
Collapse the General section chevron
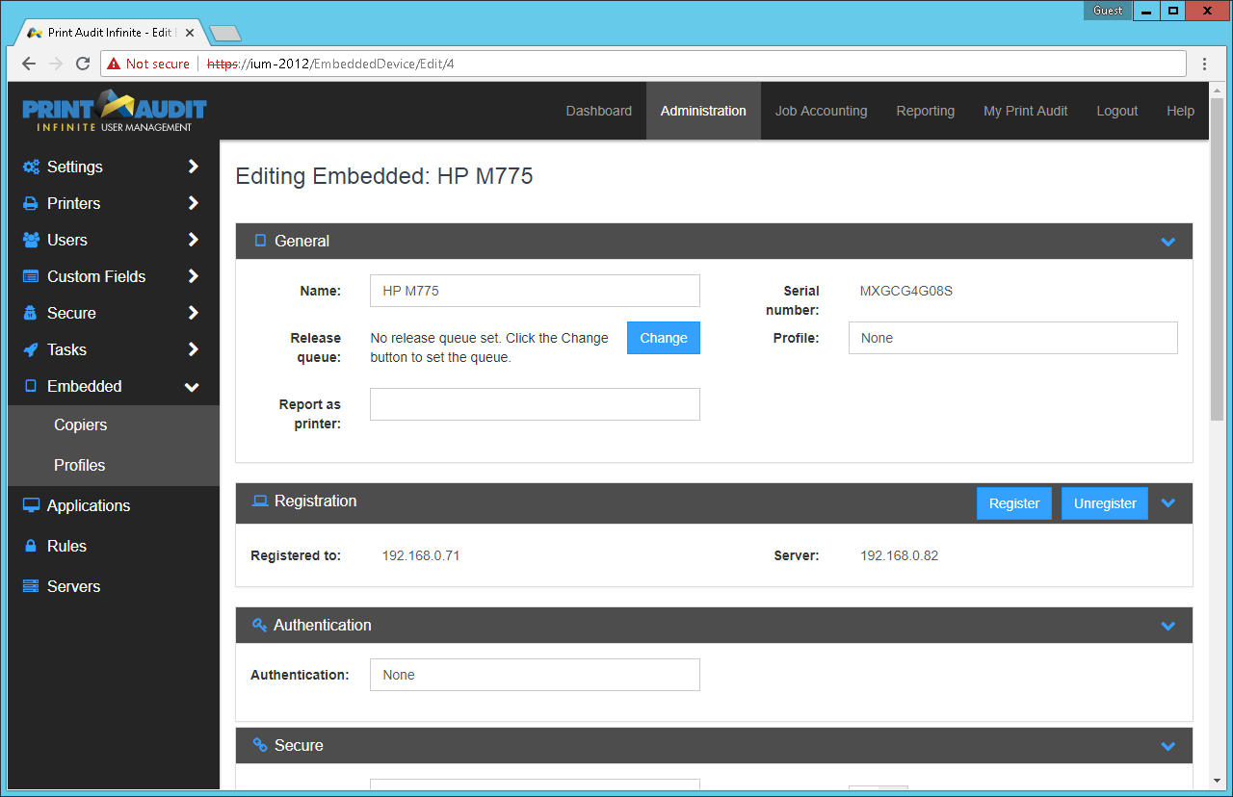click(1168, 242)
